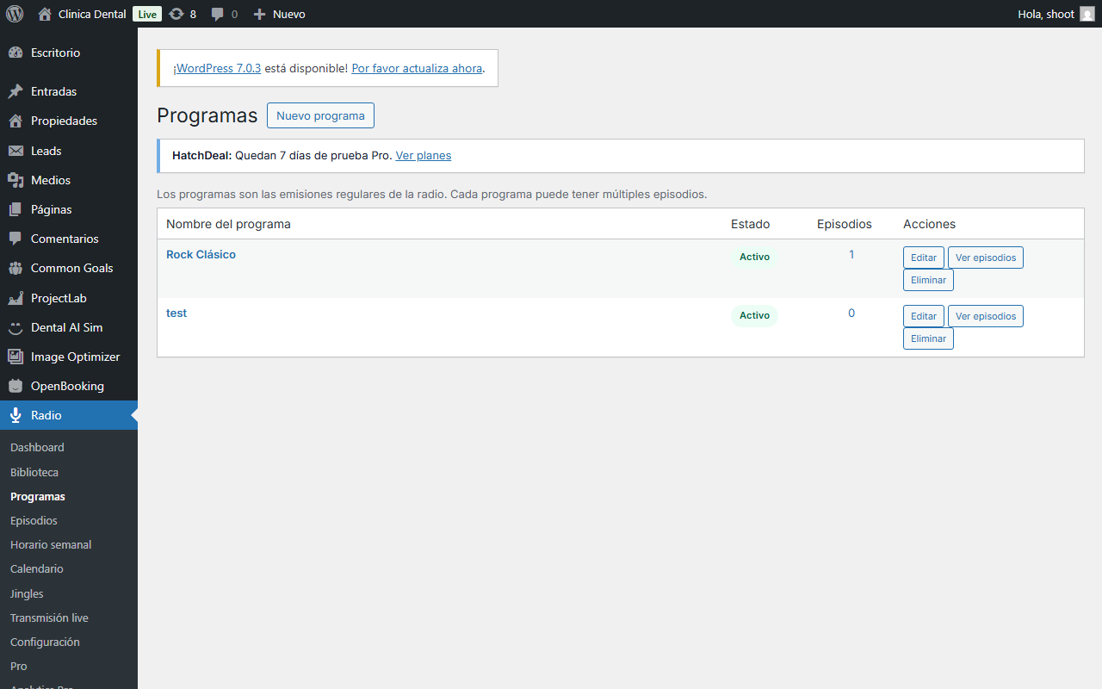This screenshot has height=689, width=1102.
Task: Open Horario semanal submenu item
Action: 51,545
